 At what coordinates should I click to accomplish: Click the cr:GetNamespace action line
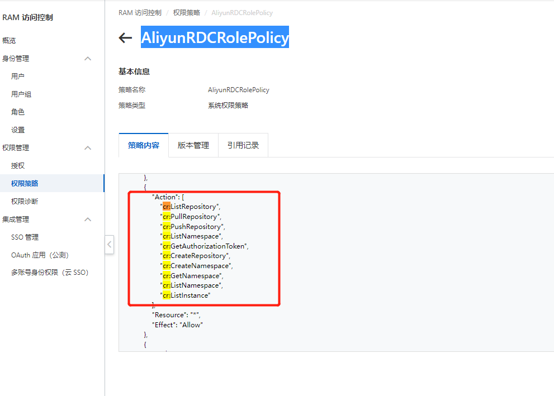click(192, 276)
